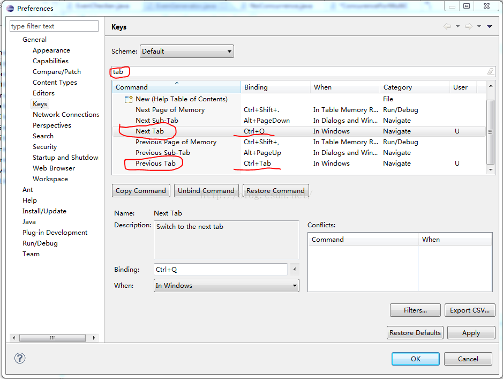Select the Previous Sub-Tab command row
This screenshot has width=503, height=379.
click(x=299, y=152)
